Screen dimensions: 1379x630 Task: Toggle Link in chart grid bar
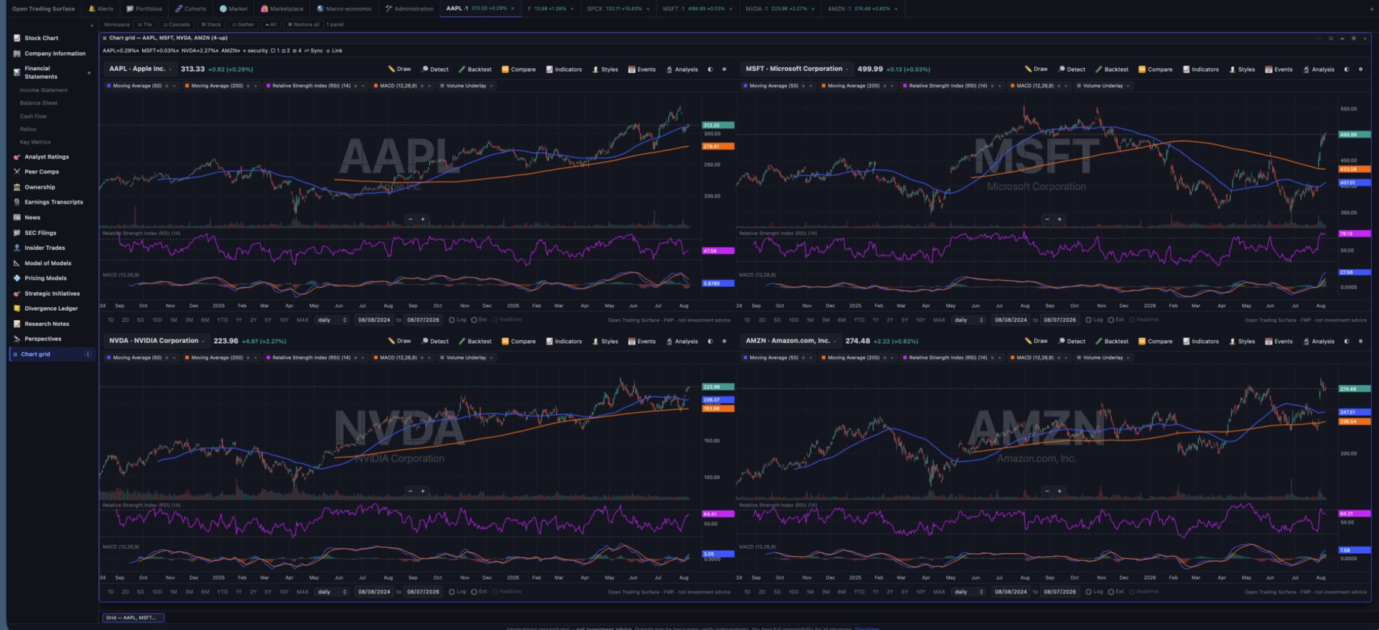coord(334,50)
